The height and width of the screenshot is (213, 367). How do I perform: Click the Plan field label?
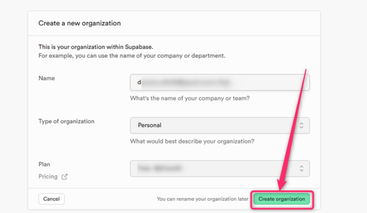[x=44, y=164]
